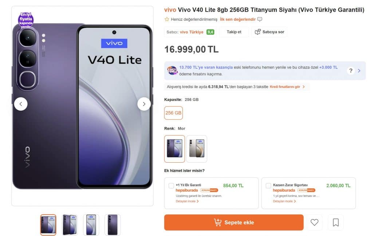
Task: Click the Eskiyi Yenile trade-in badge
Action: pos(172,70)
